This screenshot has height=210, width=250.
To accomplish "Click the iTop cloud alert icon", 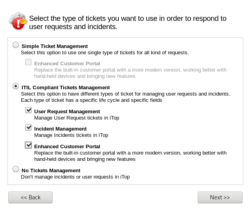I will (x=18, y=21).
